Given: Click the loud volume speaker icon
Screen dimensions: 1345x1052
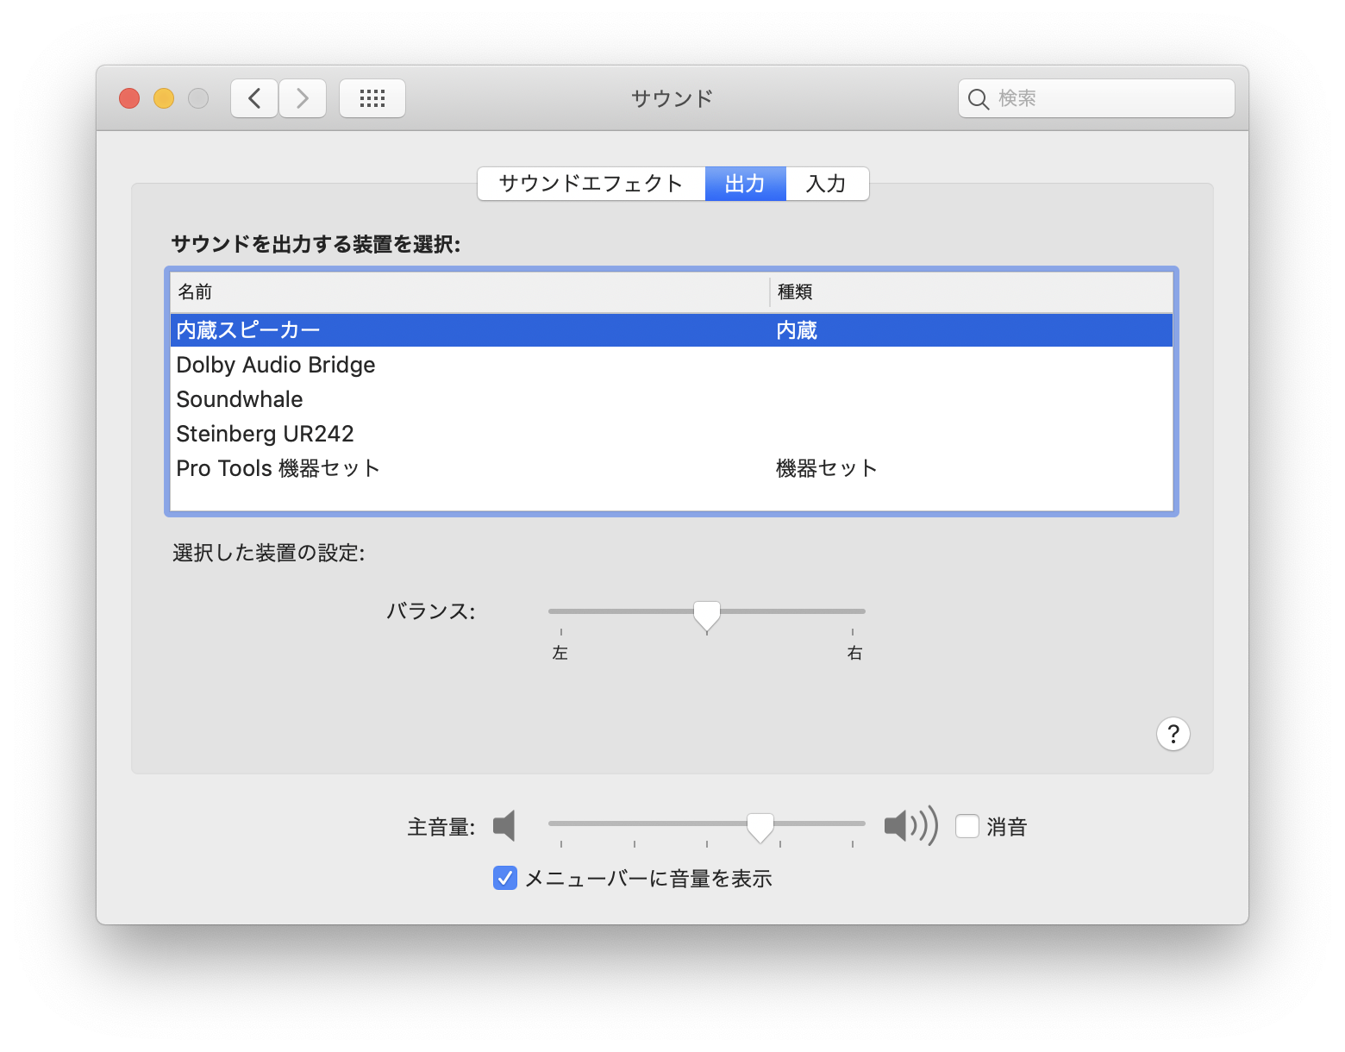Looking at the screenshot, I should click(911, 826).
